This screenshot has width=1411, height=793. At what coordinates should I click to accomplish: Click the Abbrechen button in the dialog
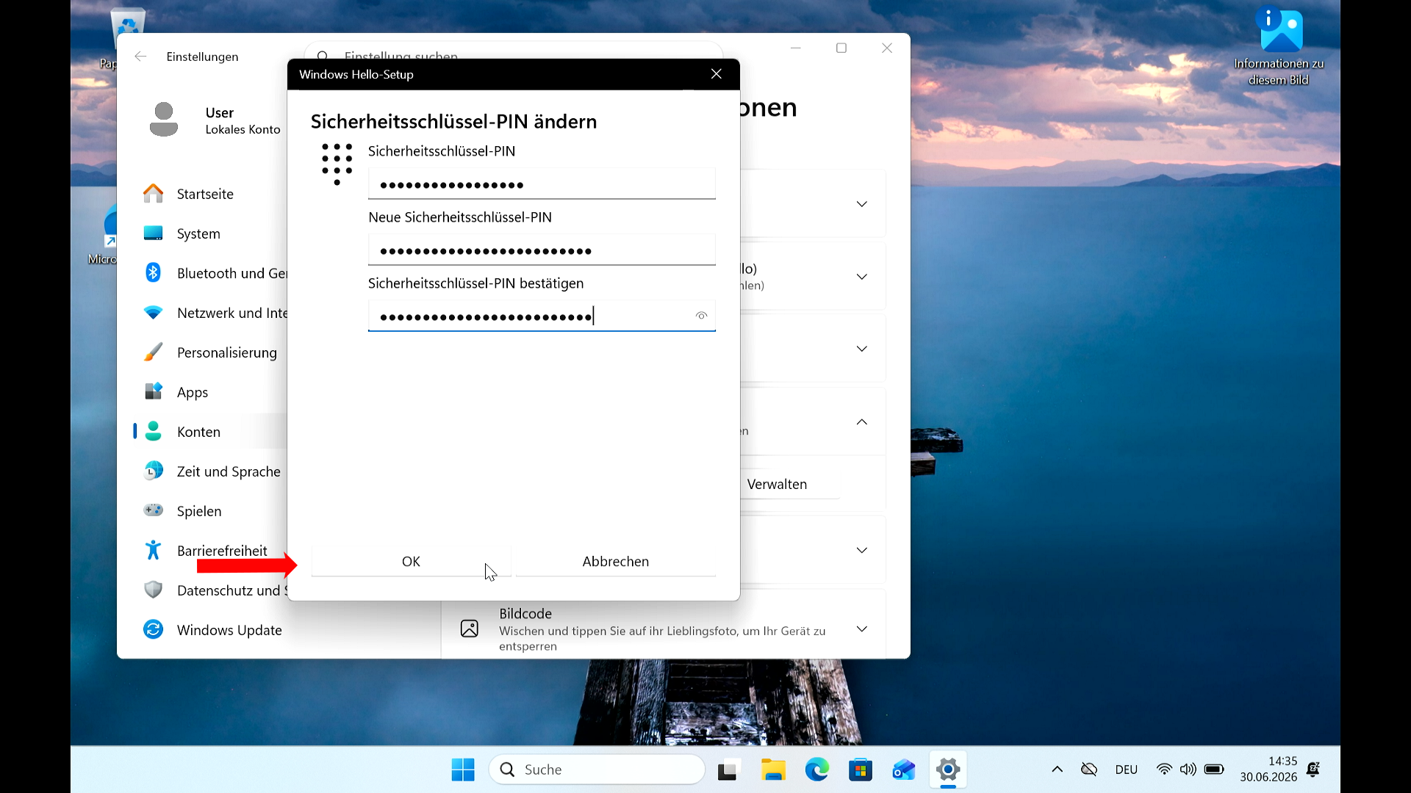616,562
